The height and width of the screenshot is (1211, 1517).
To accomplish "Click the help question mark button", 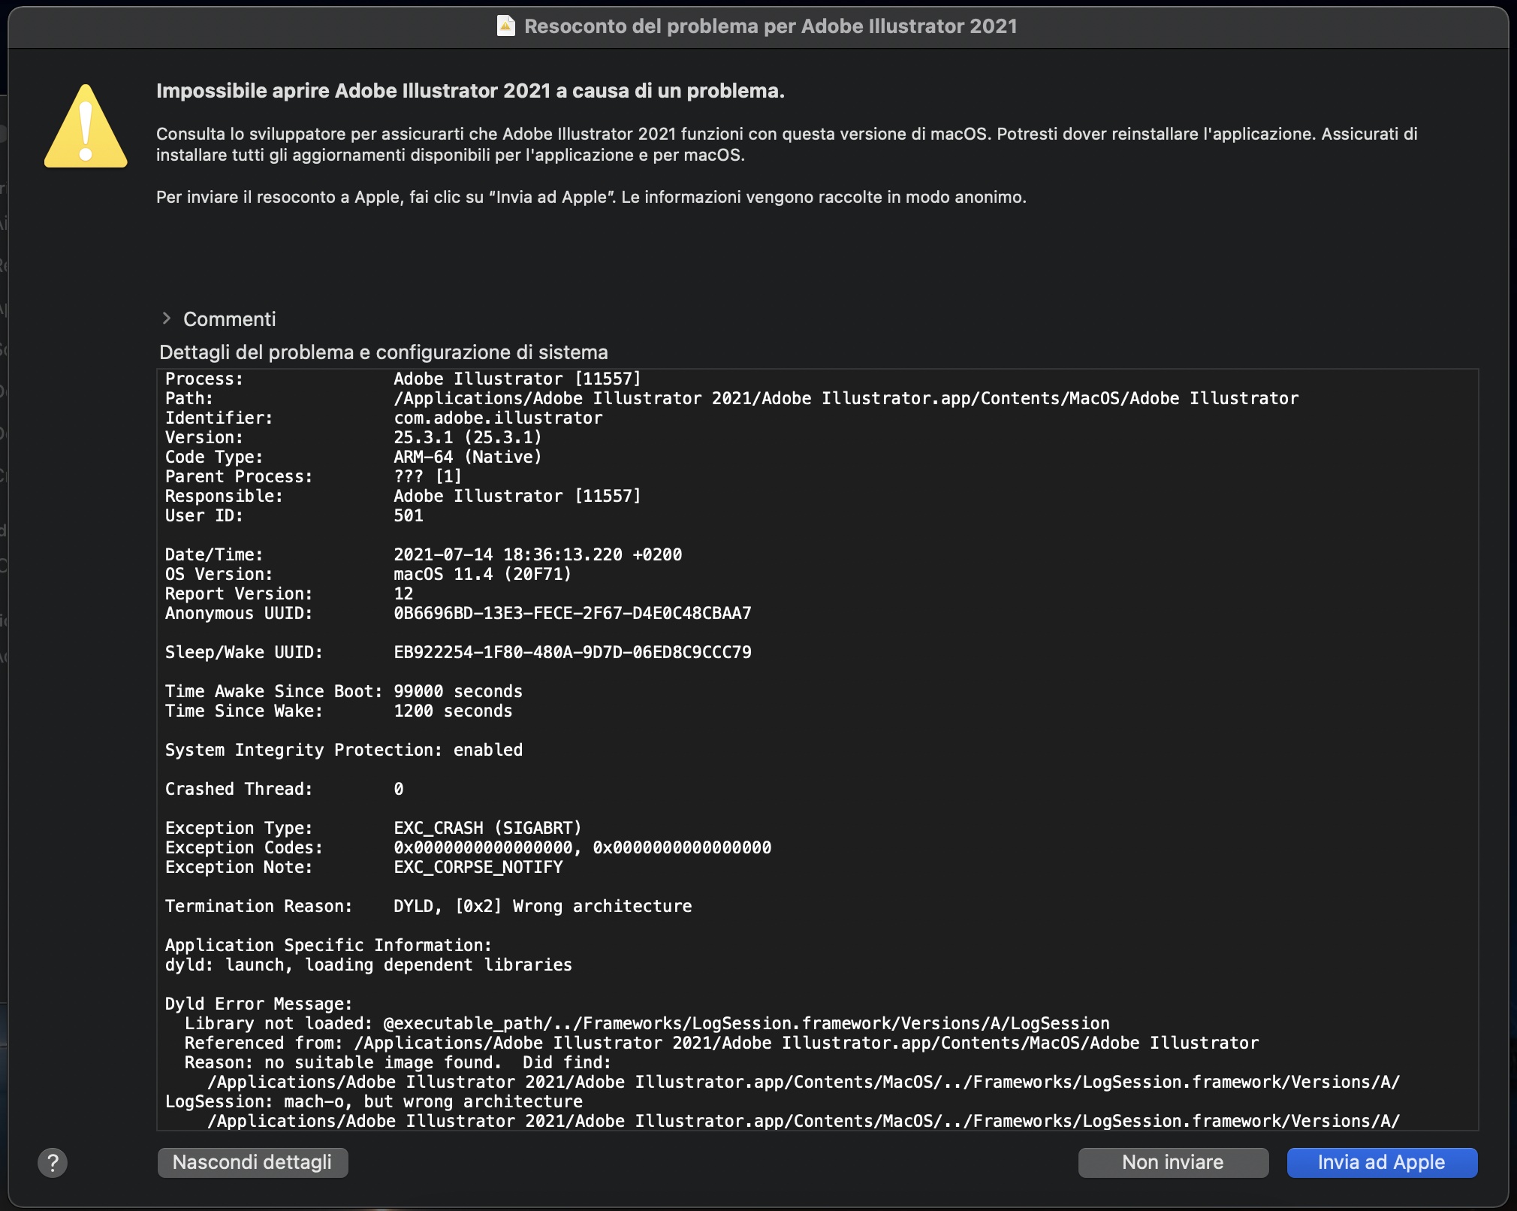I will [x=53, y=1162].
